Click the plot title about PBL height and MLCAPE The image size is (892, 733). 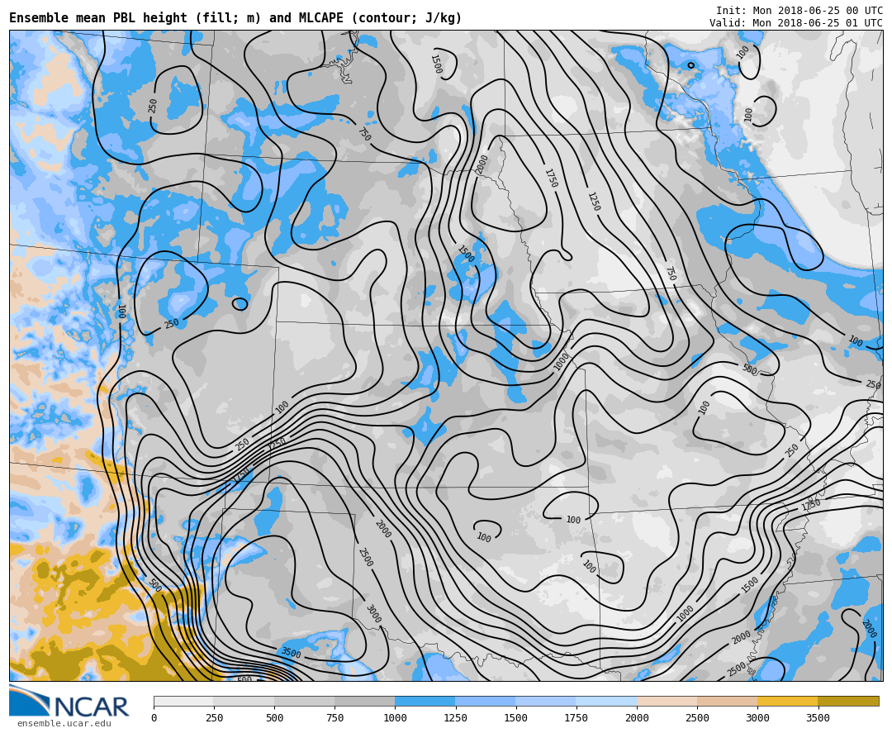tap(235, 18)
